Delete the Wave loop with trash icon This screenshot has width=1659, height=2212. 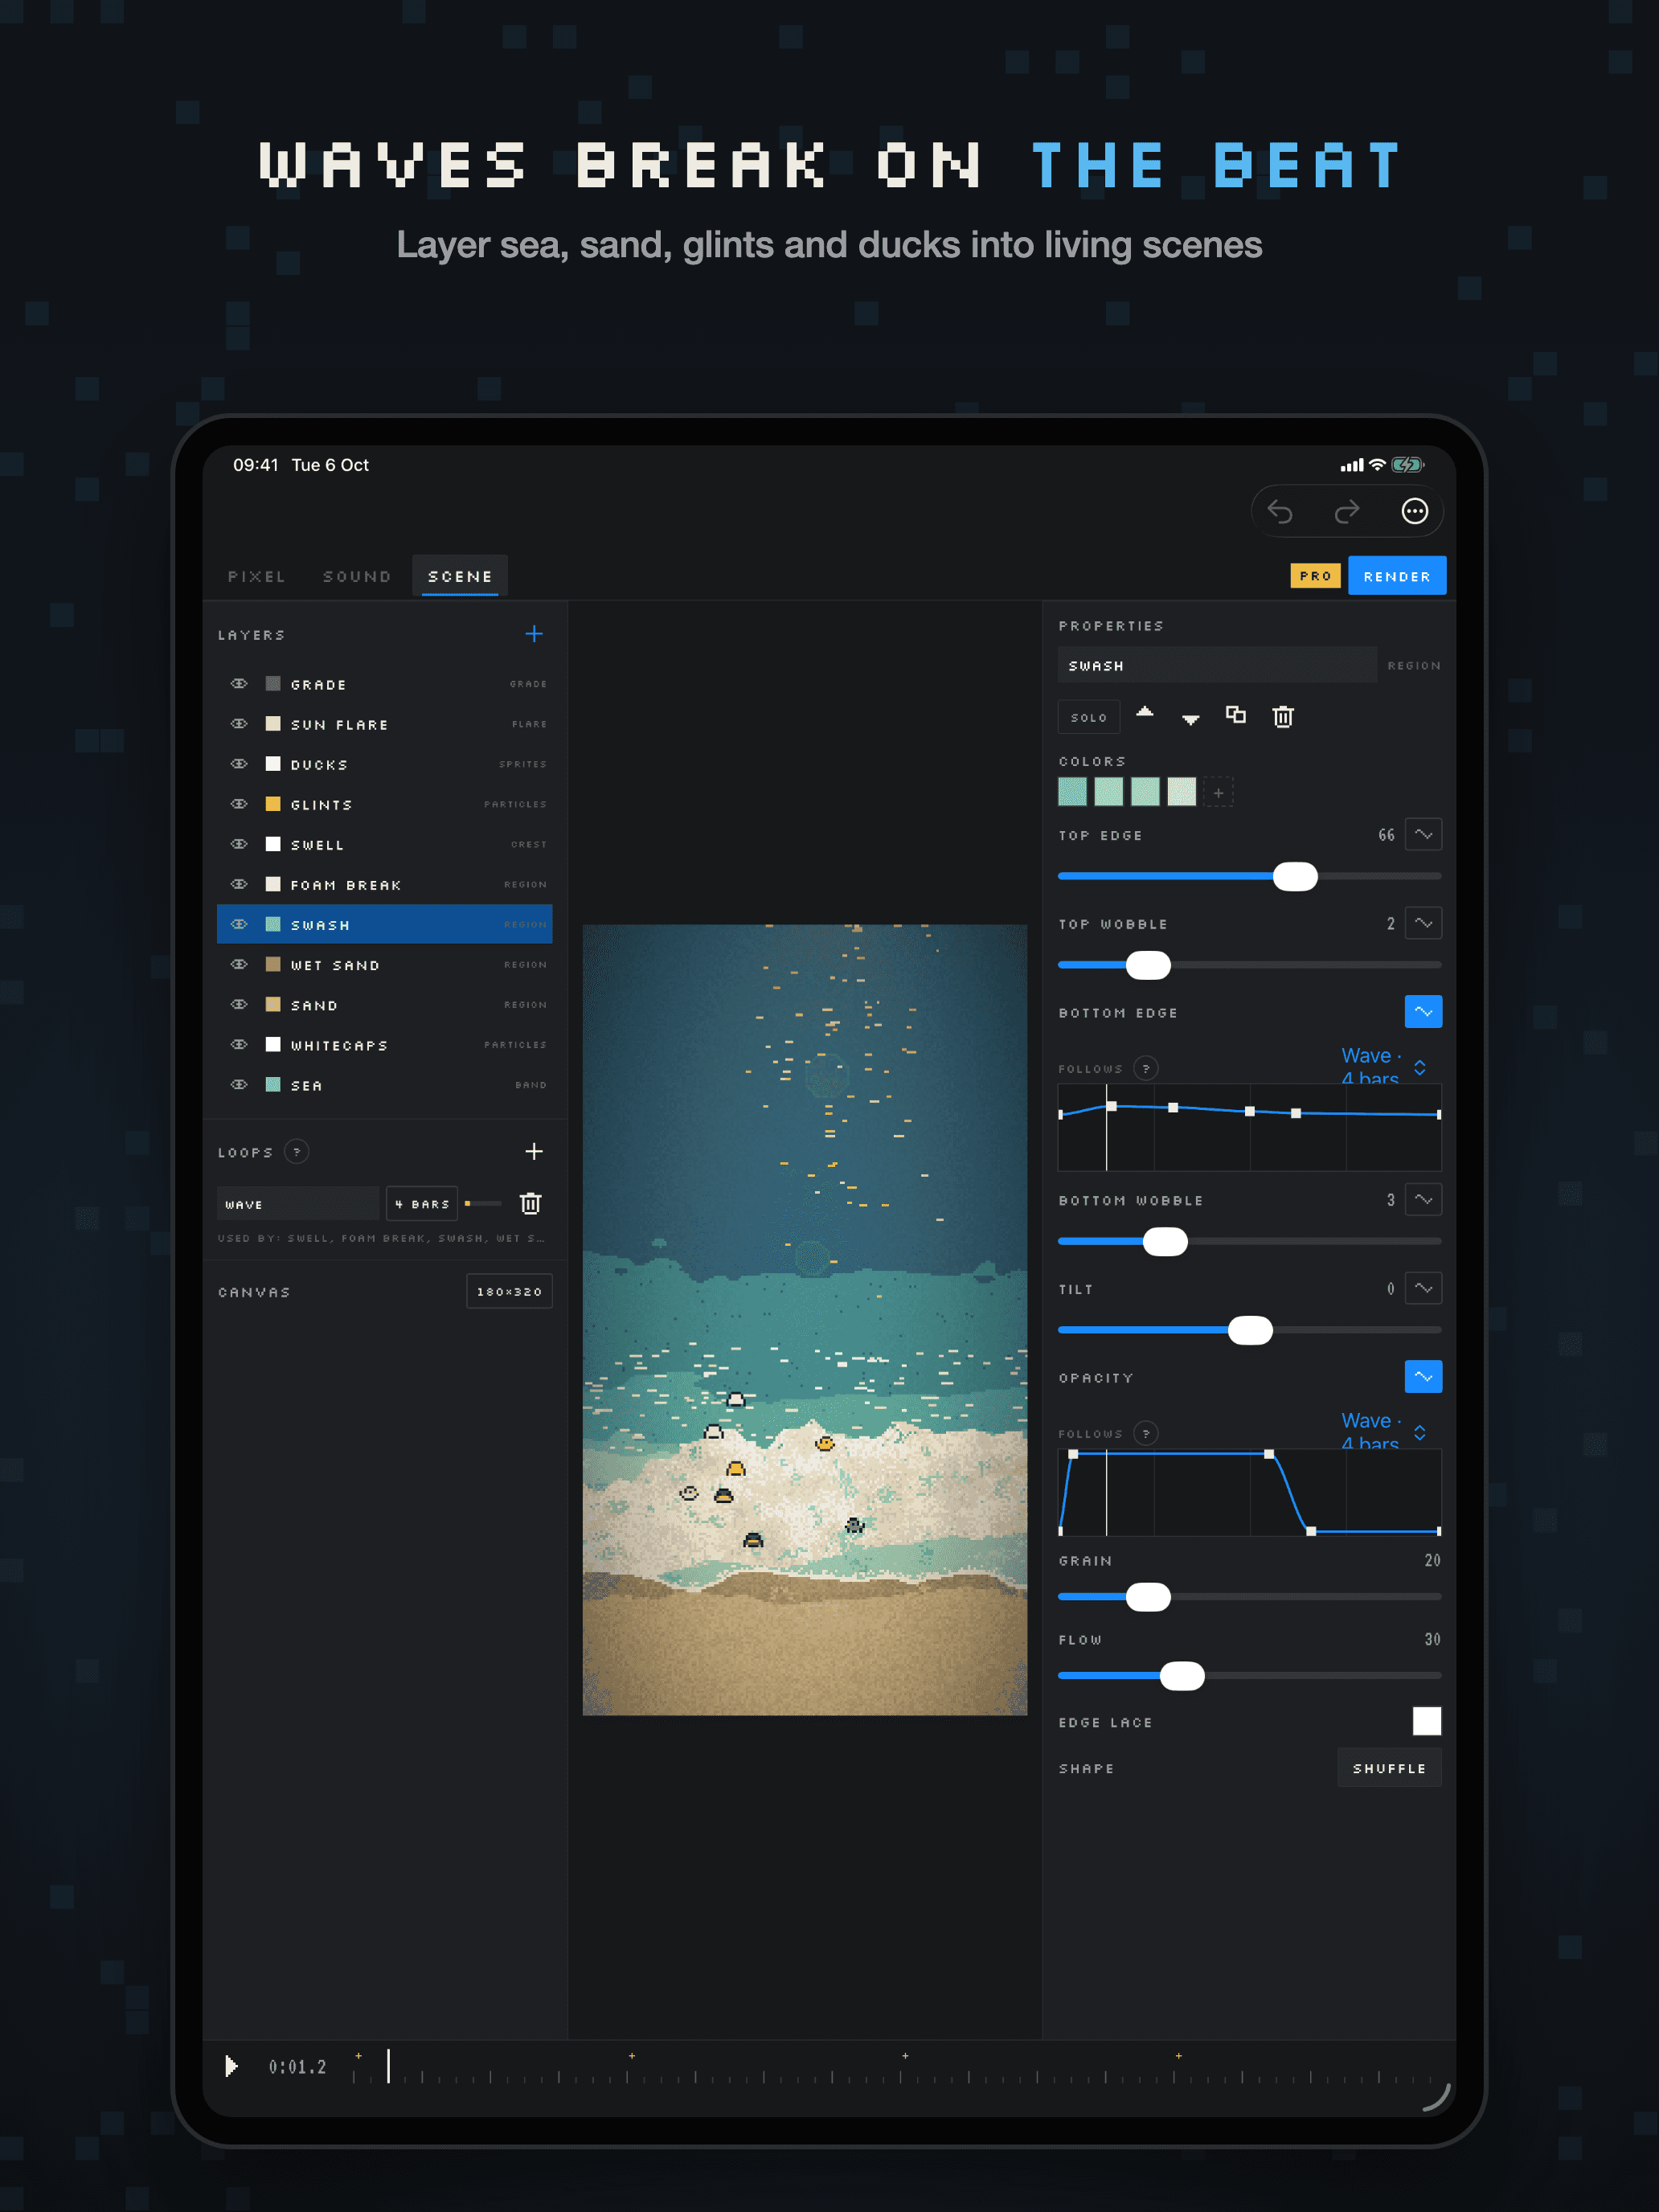(531, 1203)
